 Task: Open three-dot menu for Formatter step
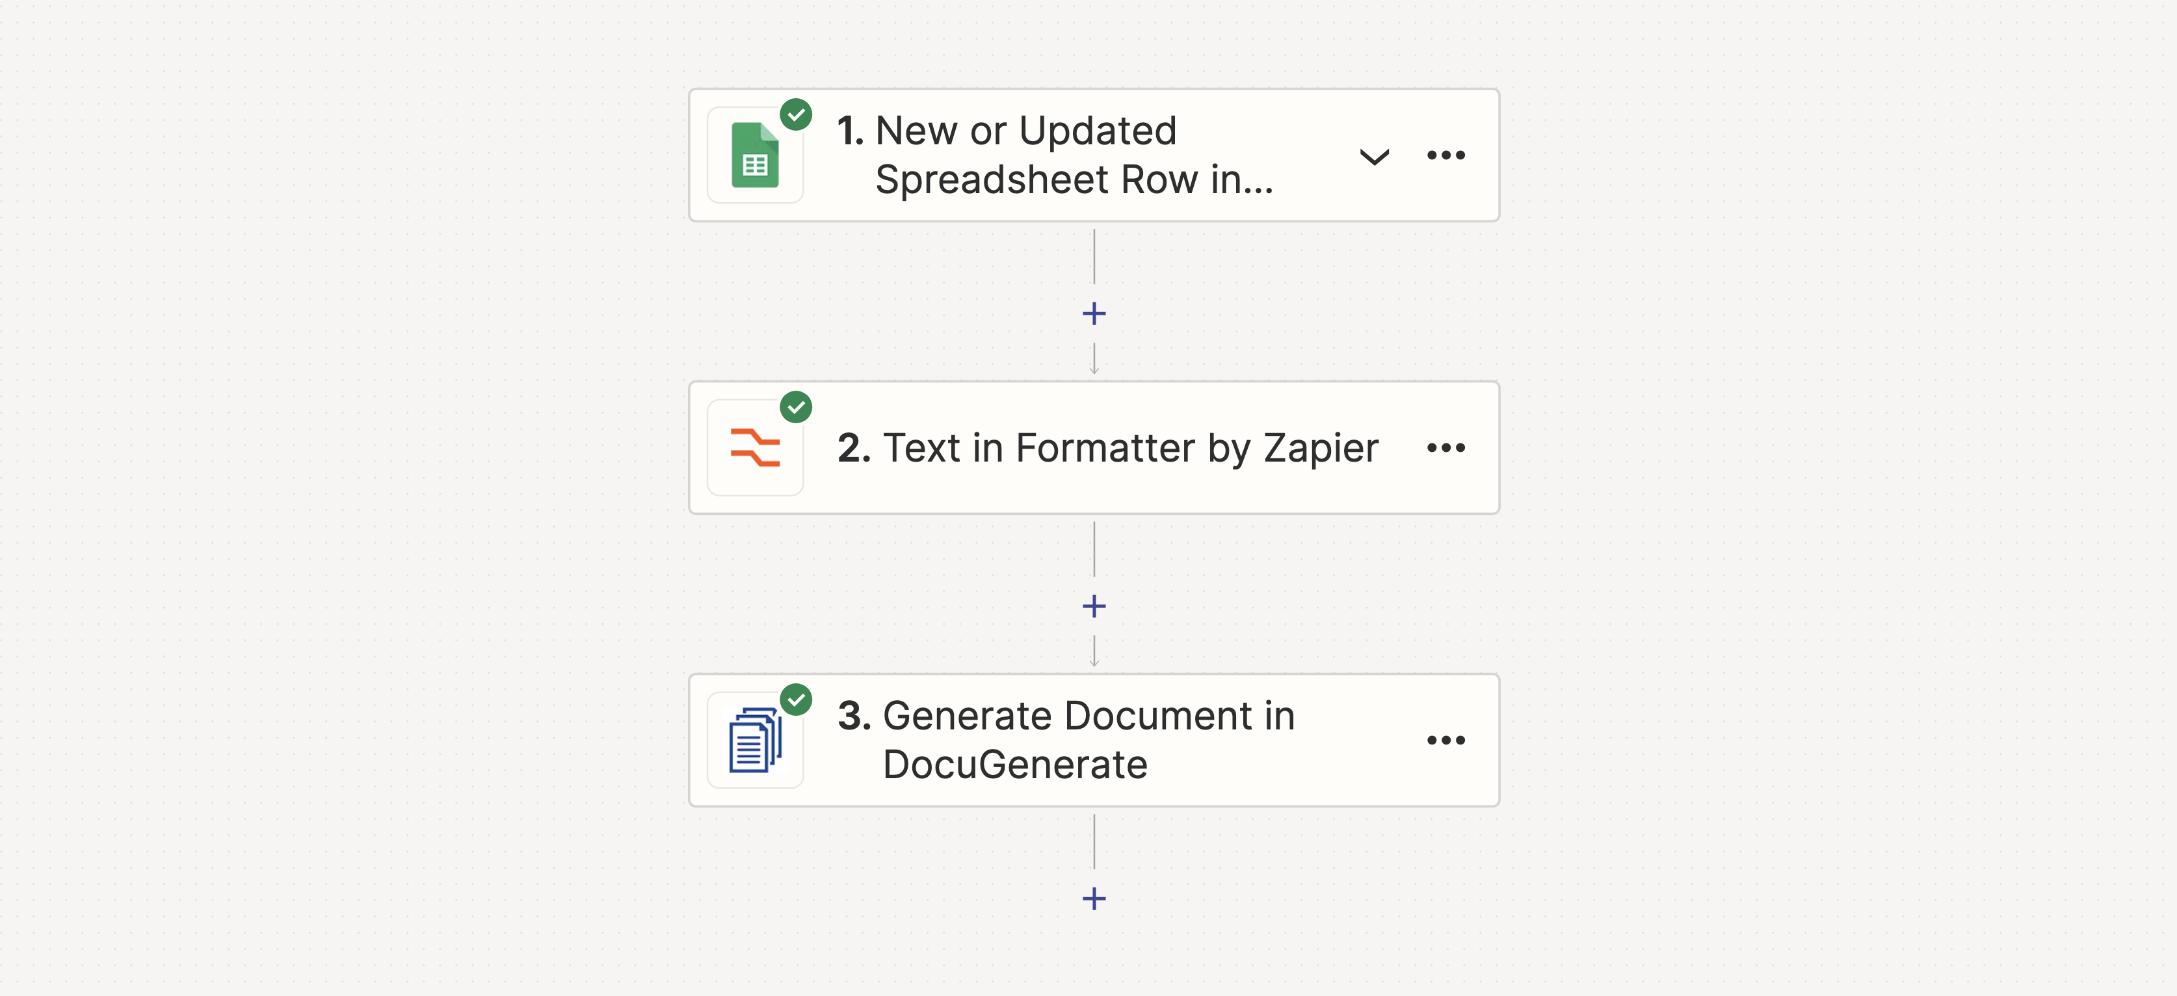point(1446,448)
